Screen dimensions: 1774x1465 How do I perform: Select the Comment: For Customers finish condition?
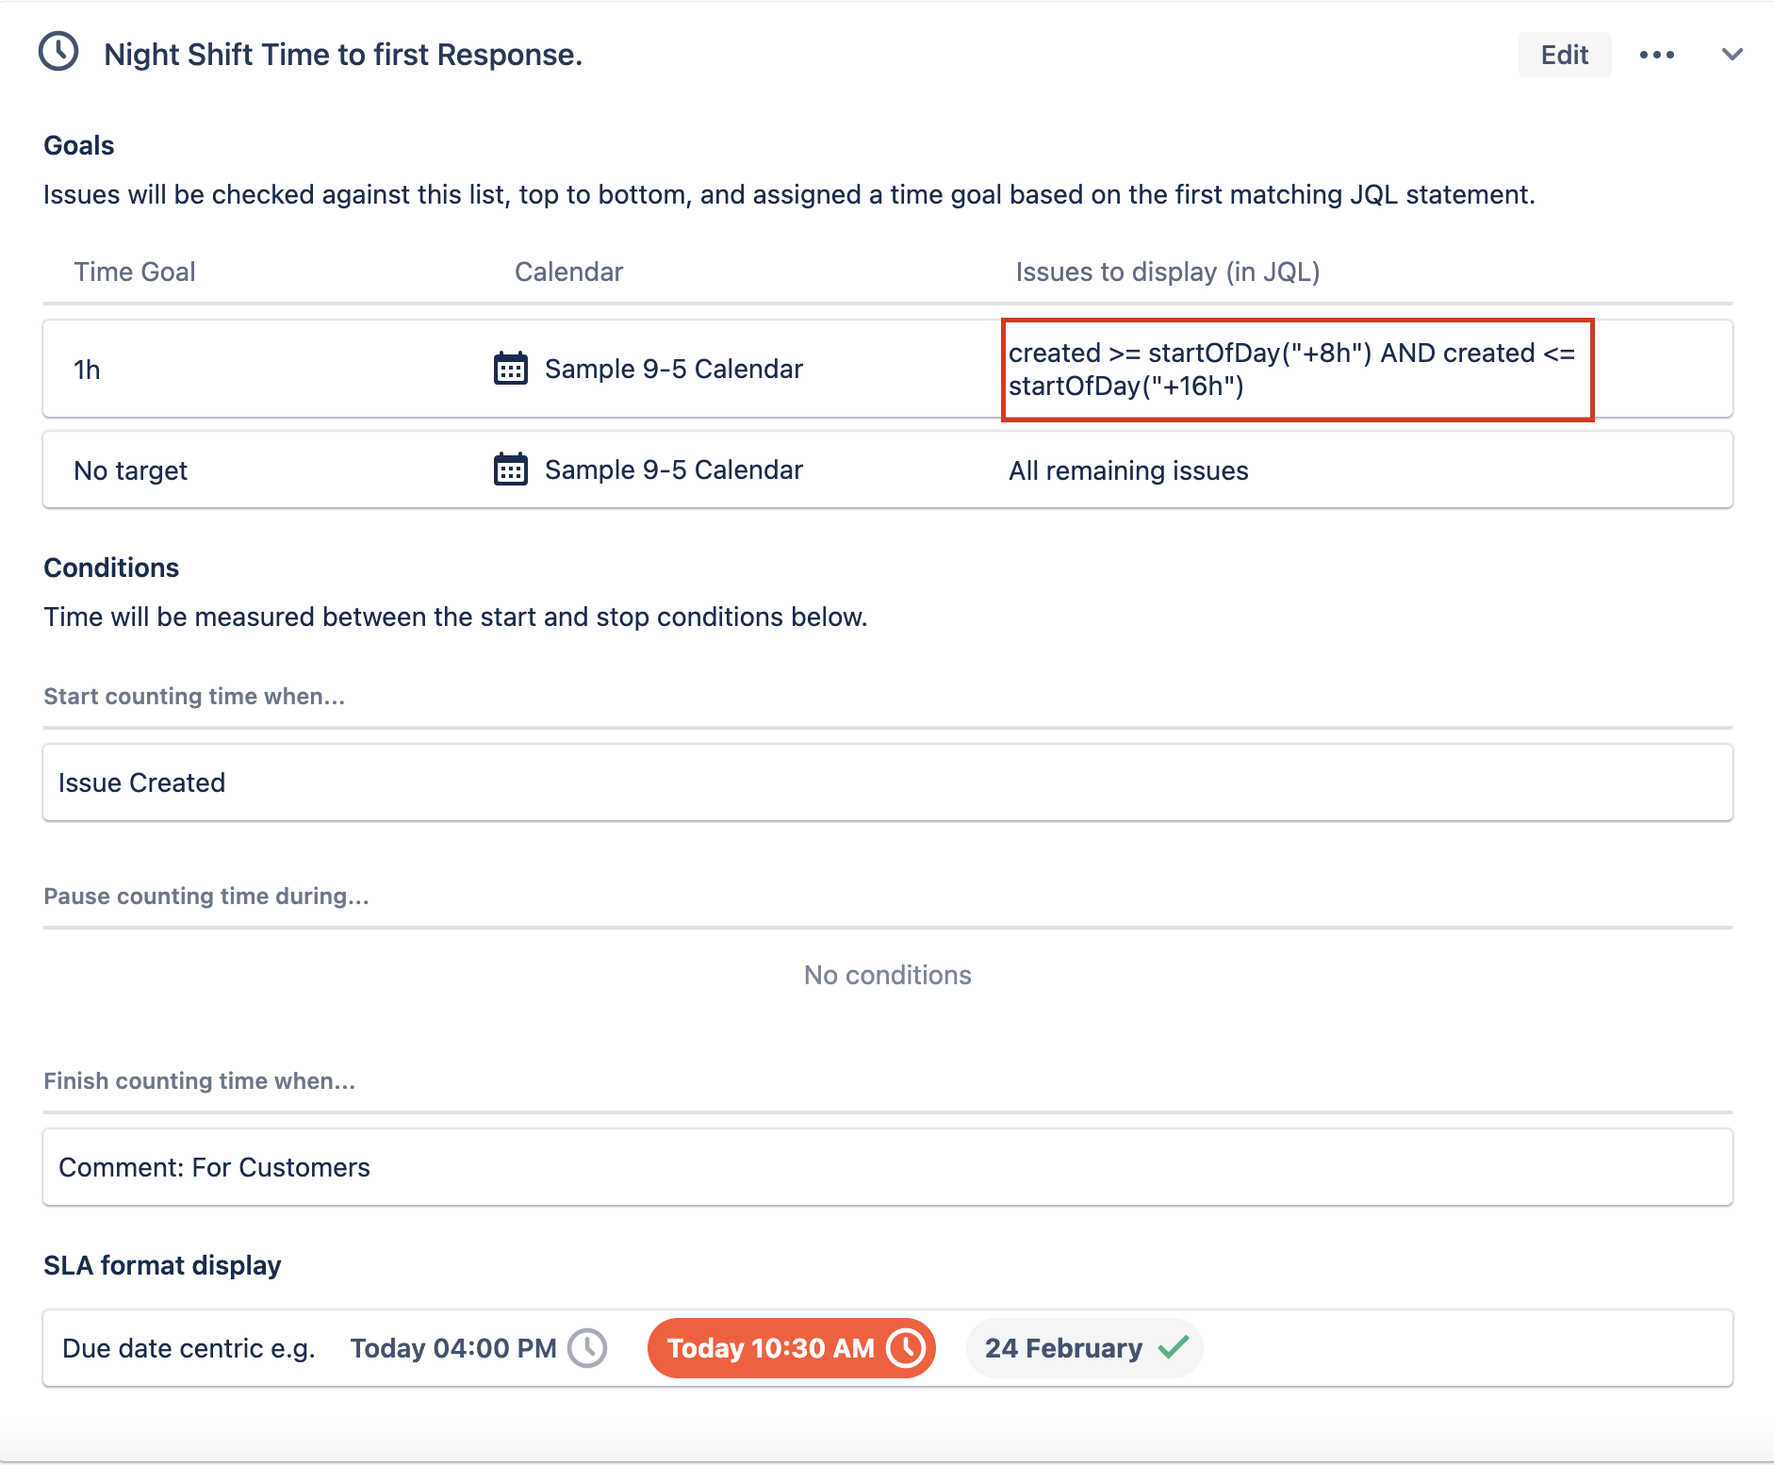[x=888, y=1167]
